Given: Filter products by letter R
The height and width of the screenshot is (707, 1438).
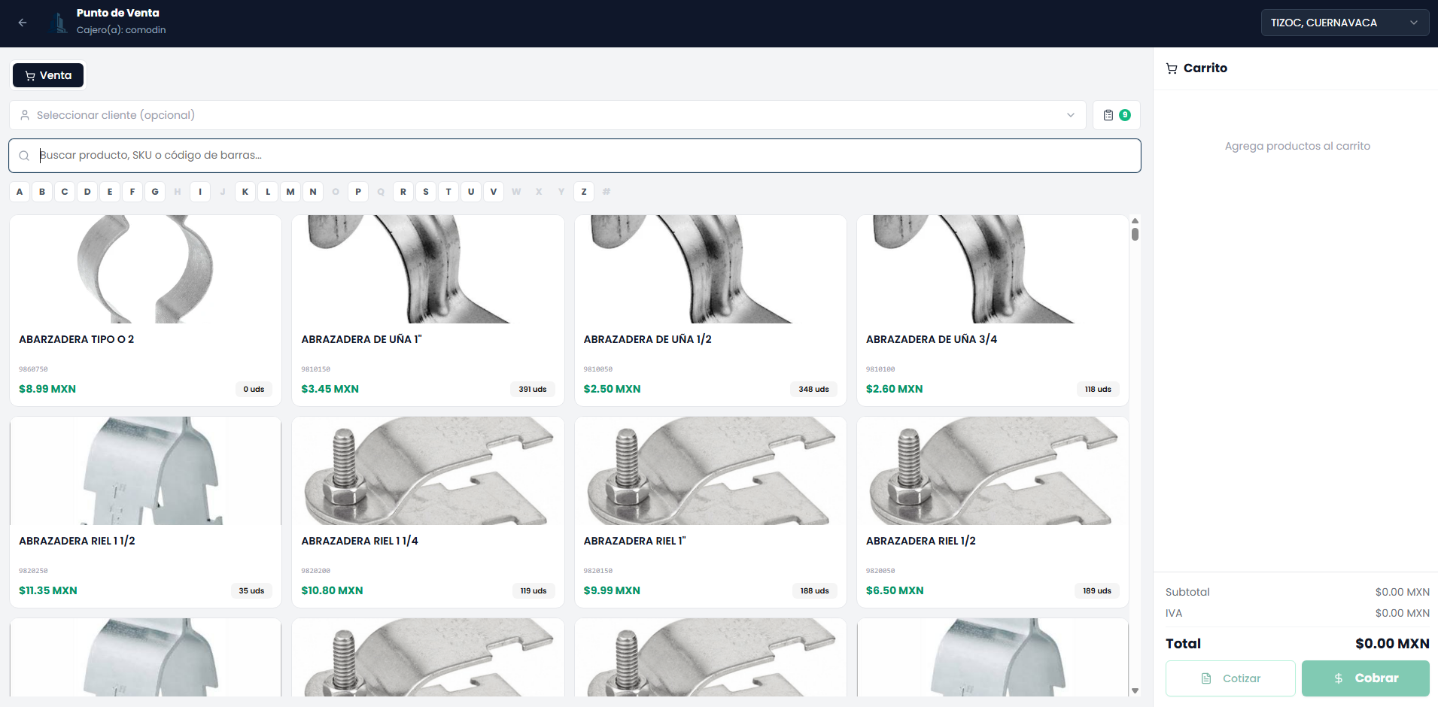Looking at the screenshot, I should pyautogui.click(x=403, y=192).
